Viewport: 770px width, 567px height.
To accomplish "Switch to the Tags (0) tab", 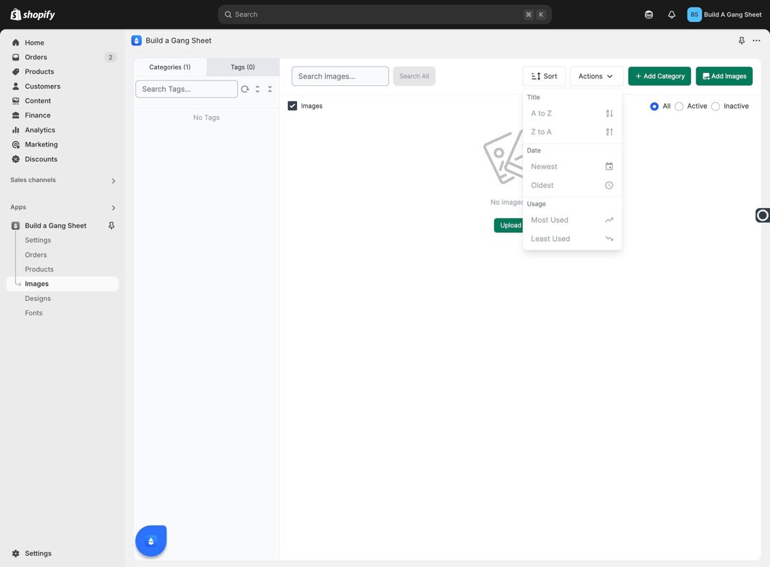I will click(x=243, y=67).
